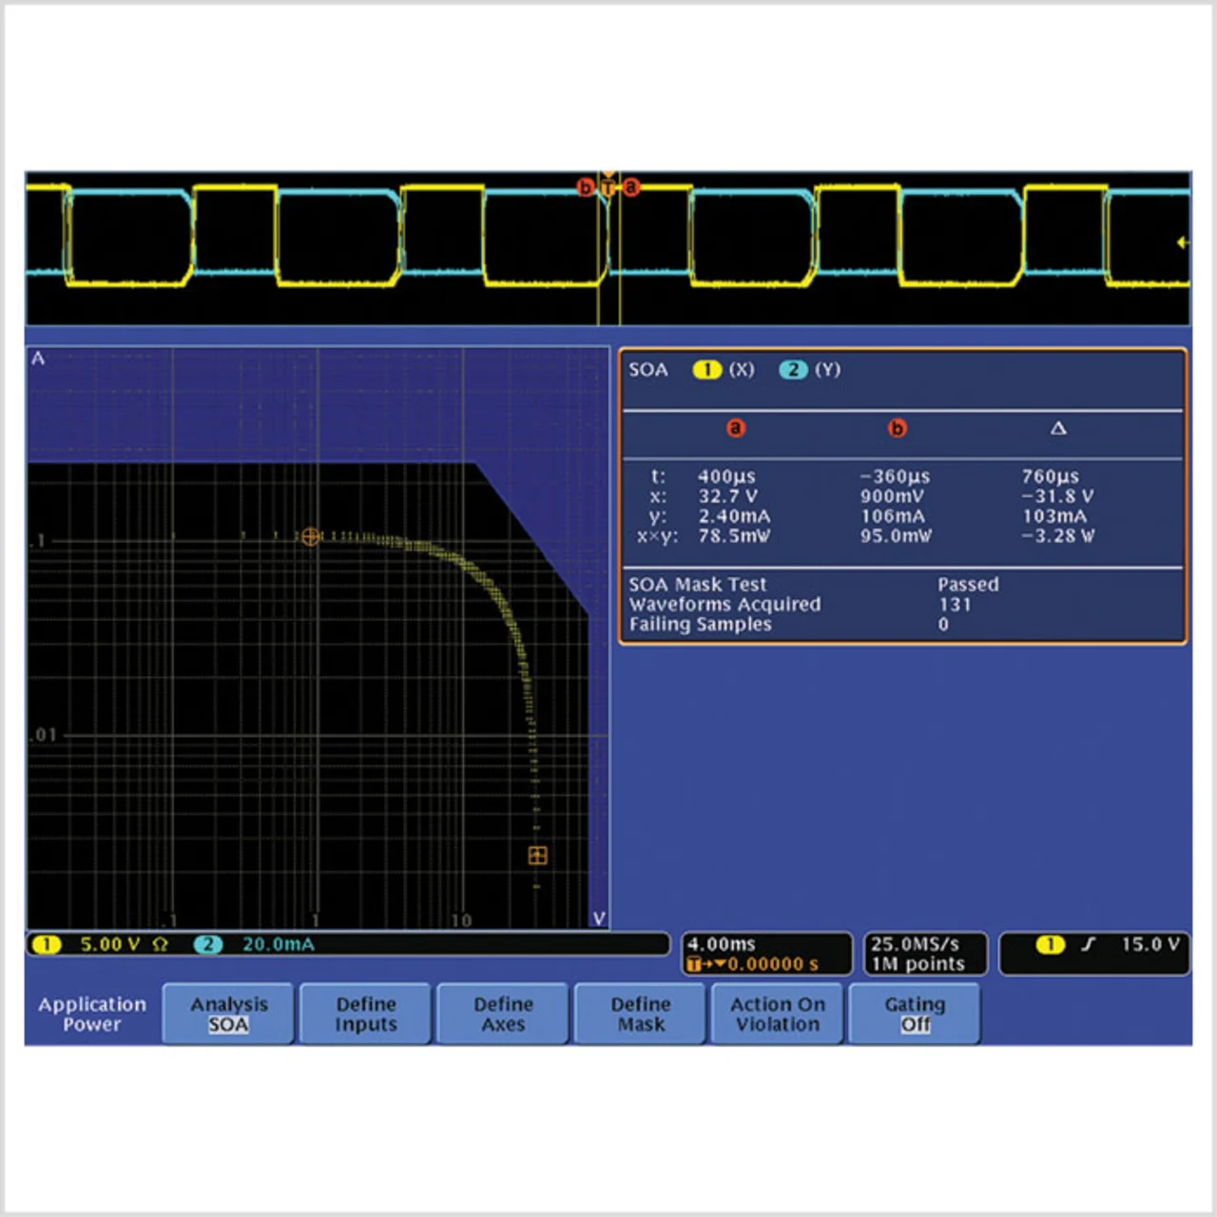Screen dimensions: 1217x1217
Task: Click red 'a' cursor icon in readout table
Action: [736, 429]
